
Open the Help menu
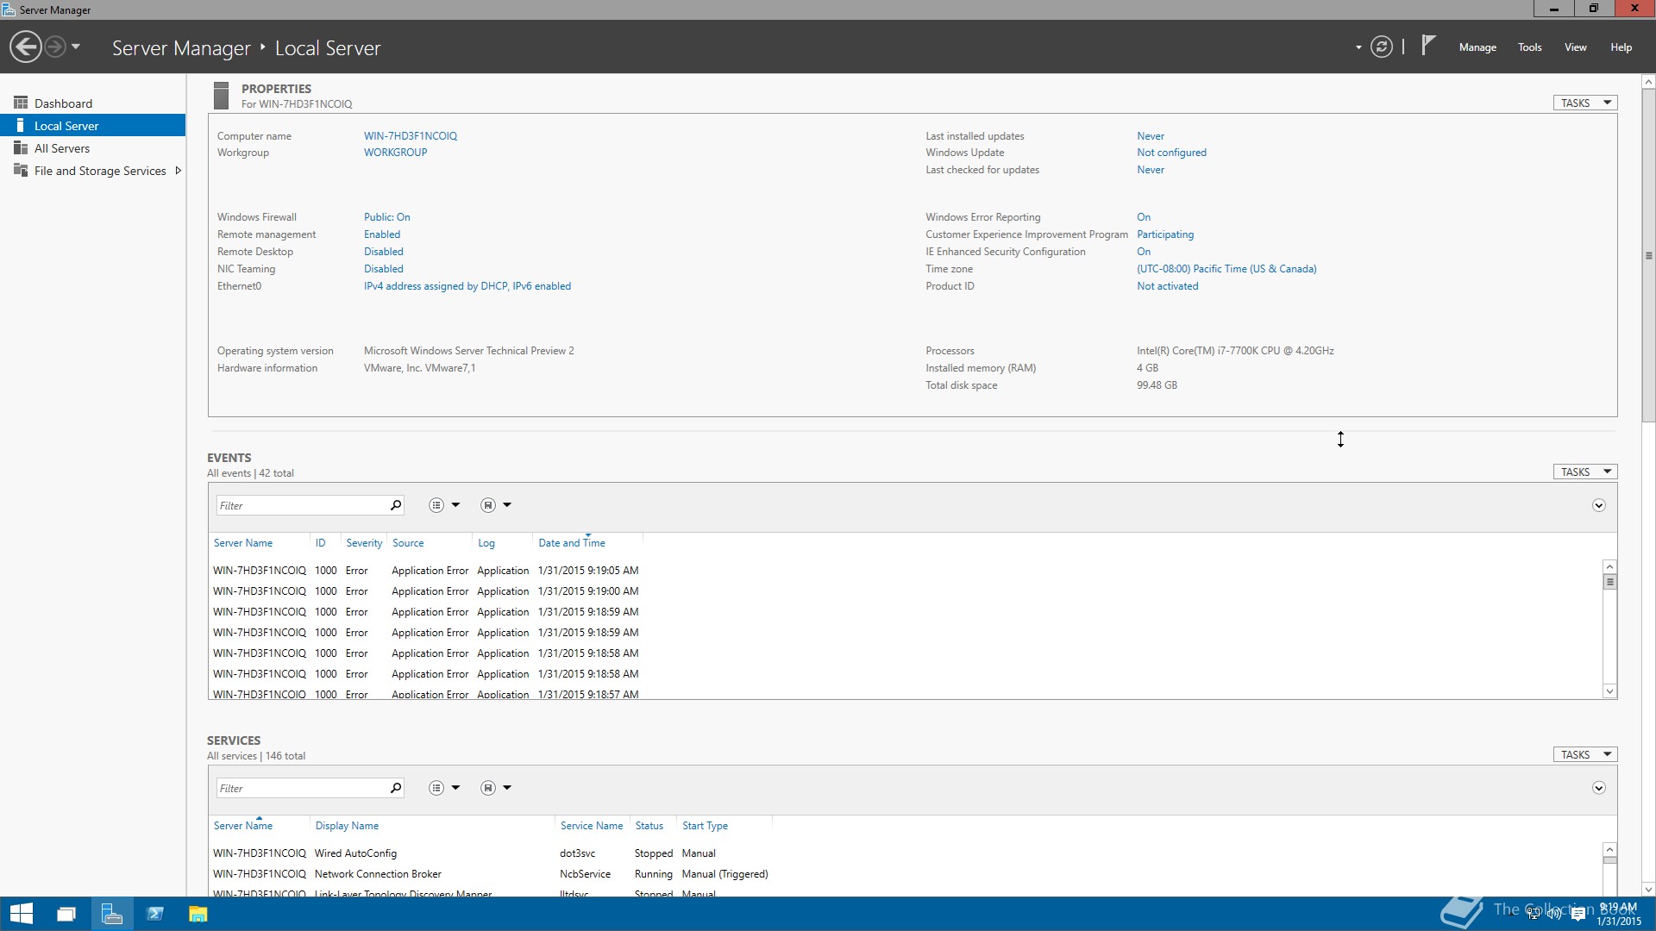[1621, 47]
